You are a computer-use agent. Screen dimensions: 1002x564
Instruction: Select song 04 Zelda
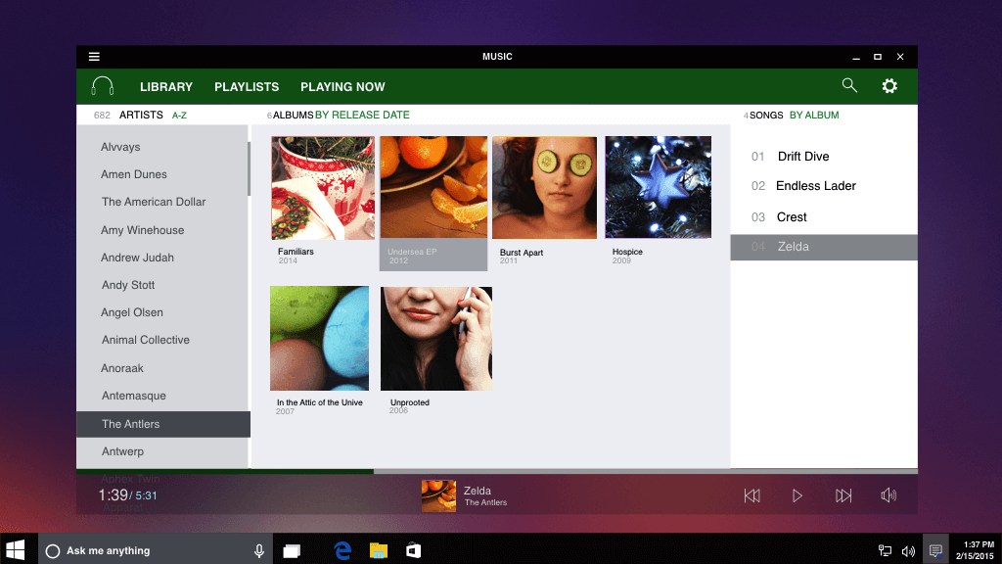click(x=824, y=247)
